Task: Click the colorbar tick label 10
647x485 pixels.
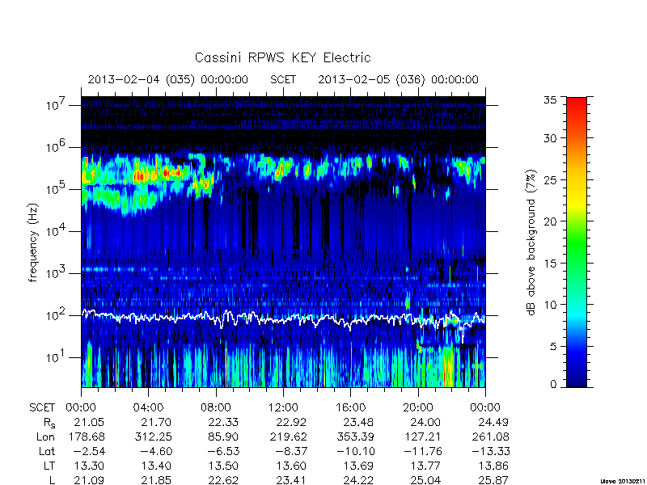Action: (x=550, y=305)
